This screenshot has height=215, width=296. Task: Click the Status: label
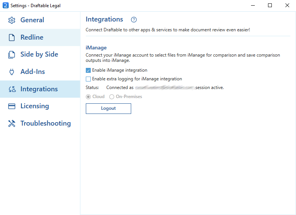[x=92, y=88]
